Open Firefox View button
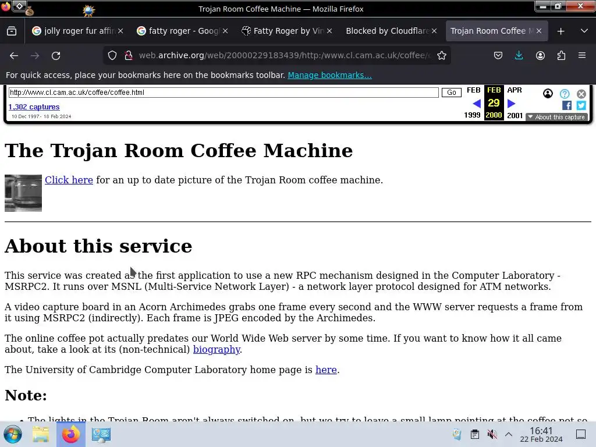 click(x=12, y=31)
